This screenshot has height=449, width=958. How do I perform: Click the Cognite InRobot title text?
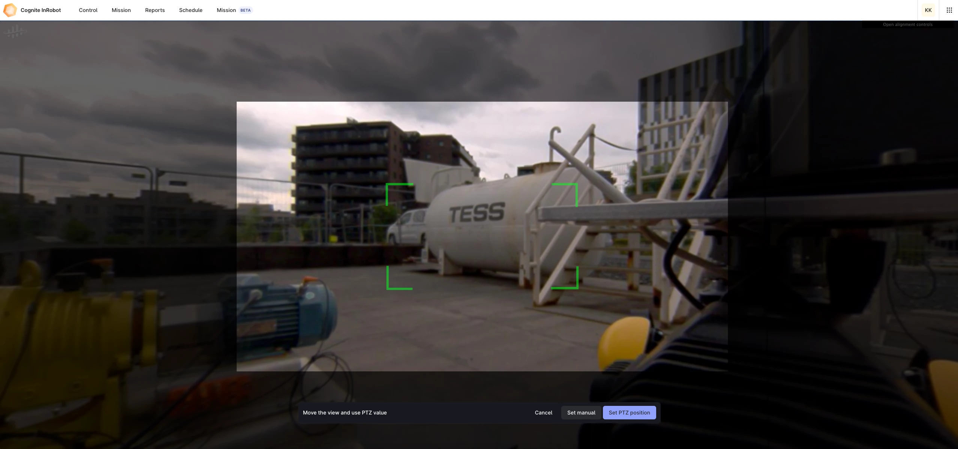click(40, 10)
